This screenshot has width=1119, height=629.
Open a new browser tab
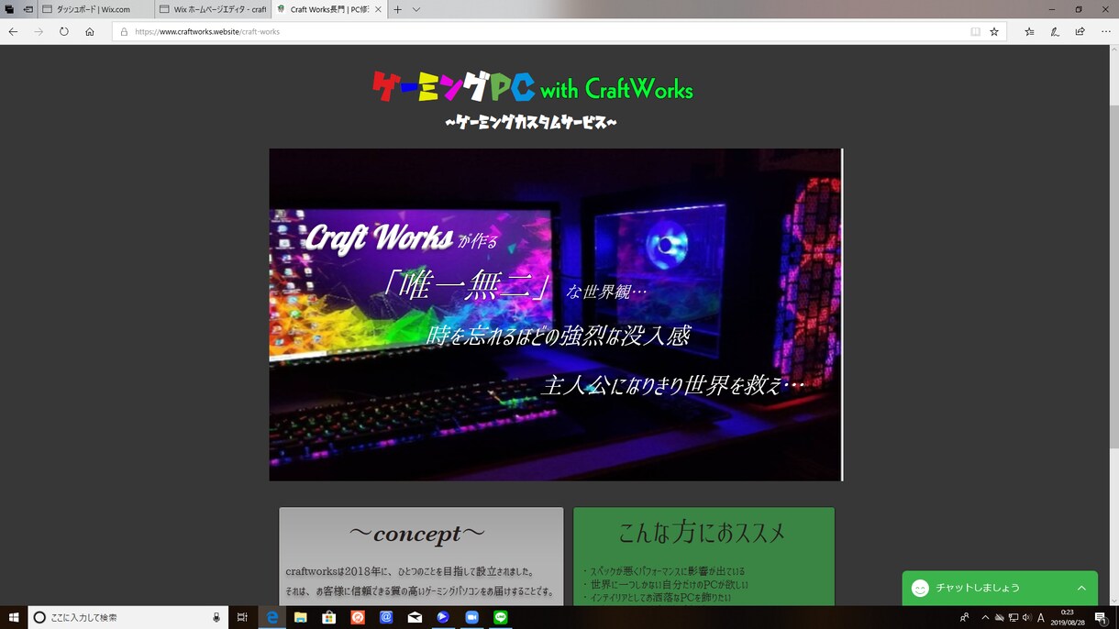tap(397, 9)
